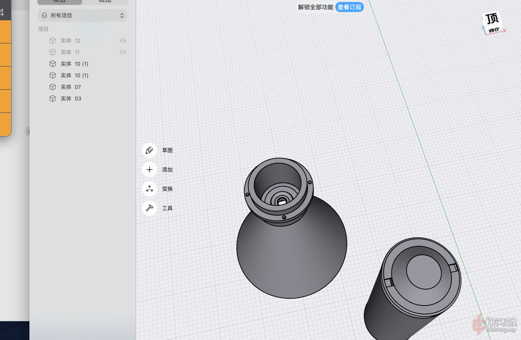The height and width of the screenshot is (340, 521).
Task: Click the cube icon beside 实体 11
Action: click(53, 52)
